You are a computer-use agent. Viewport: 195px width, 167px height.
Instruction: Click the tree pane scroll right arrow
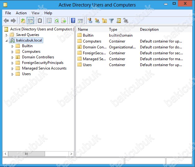71,154
